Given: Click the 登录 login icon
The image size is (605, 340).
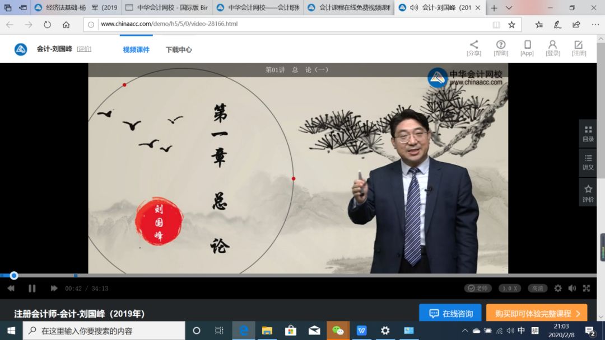Looking at the screenshot, I should (552, 48).
